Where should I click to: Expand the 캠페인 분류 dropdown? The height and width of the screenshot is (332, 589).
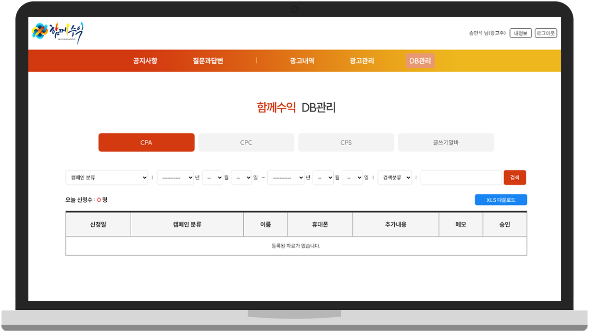click(107, 177)
